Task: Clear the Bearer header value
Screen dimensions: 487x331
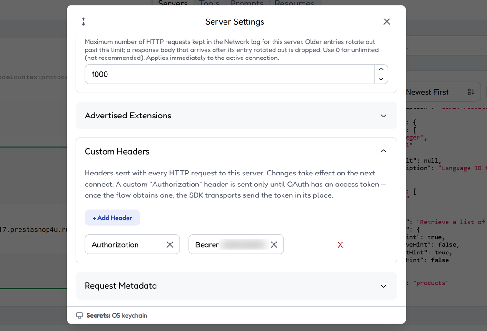Action: (x=274, y=244)
